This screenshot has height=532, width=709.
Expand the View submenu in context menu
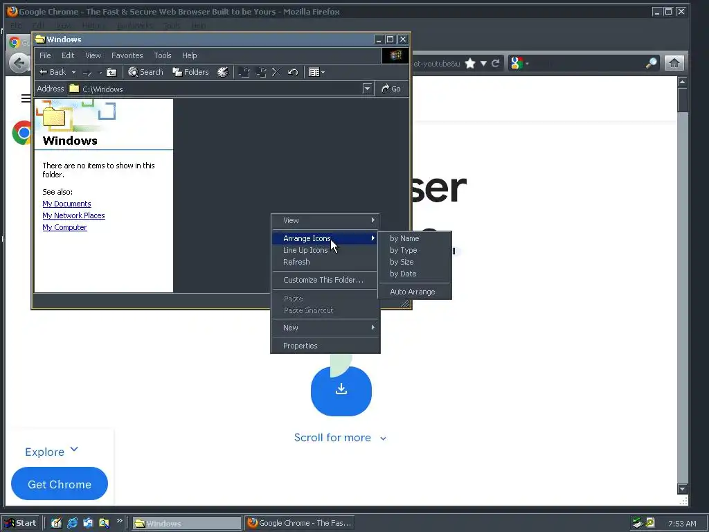[x=325, y=220]
